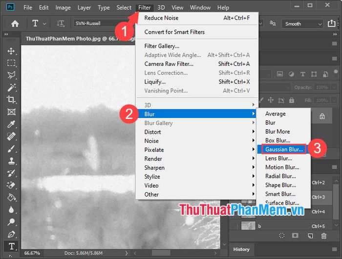This screenshot has width=342, height=259.
Task: Save selection as channel icon
Action: [x=295, y=236]
